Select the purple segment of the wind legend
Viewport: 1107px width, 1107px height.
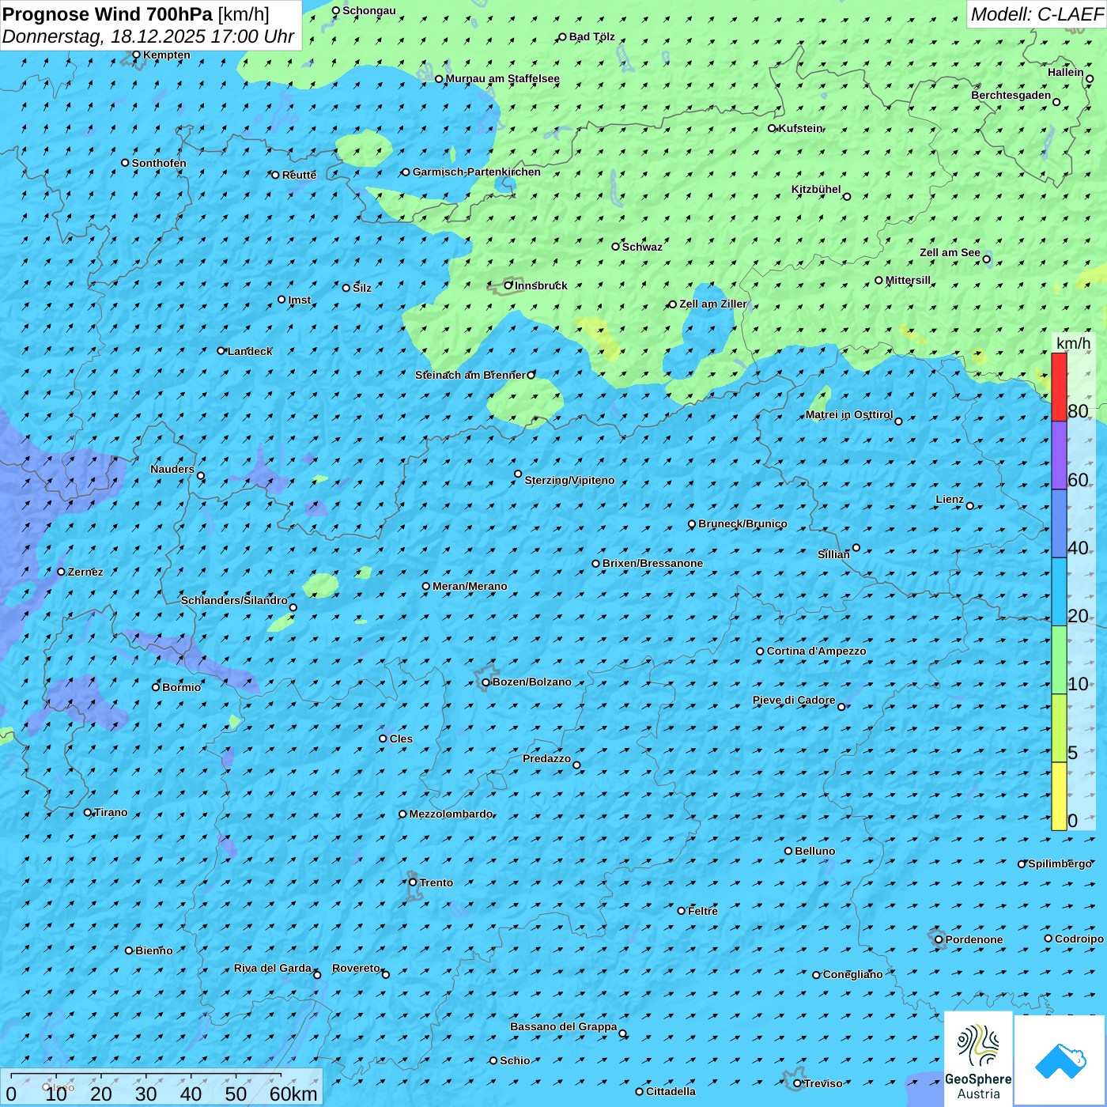pos(1059,455)
